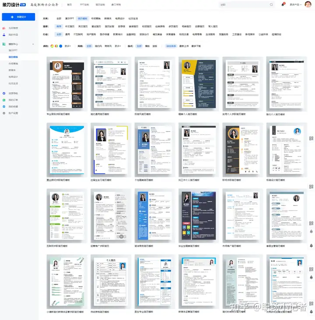Select 教育培训 industry filter
Image resolution: width=315 pixels, height=320 pixels.
click(x=118, y=35)
